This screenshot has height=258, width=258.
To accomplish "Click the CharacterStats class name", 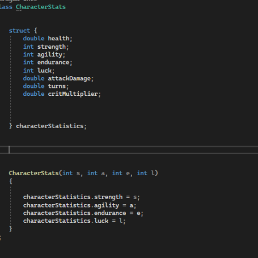I will (41, 7).
